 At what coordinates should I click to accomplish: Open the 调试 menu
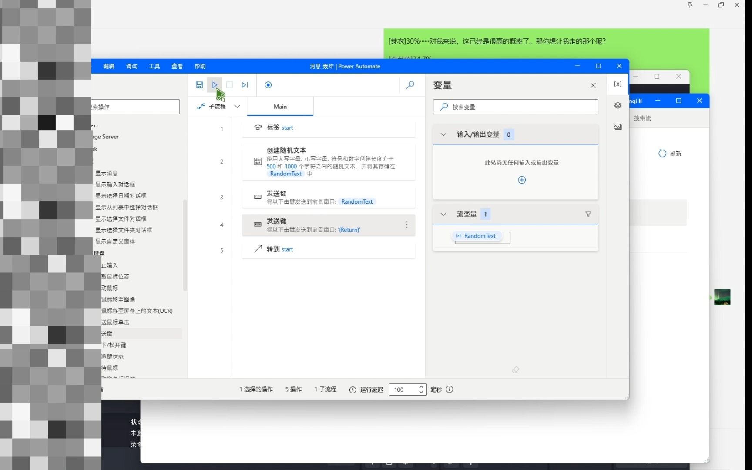(x=131, y=66)
